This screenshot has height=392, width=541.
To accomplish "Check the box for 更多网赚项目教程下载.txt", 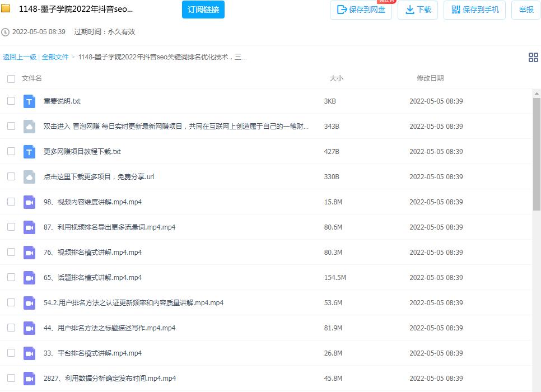I will (11, 151).
